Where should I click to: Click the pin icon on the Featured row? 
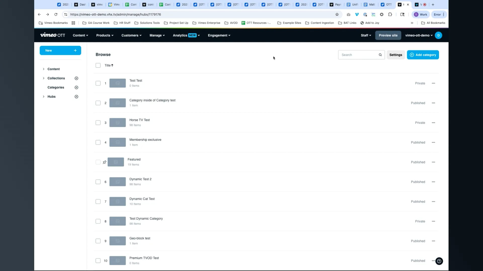click(x=104, y=162)
